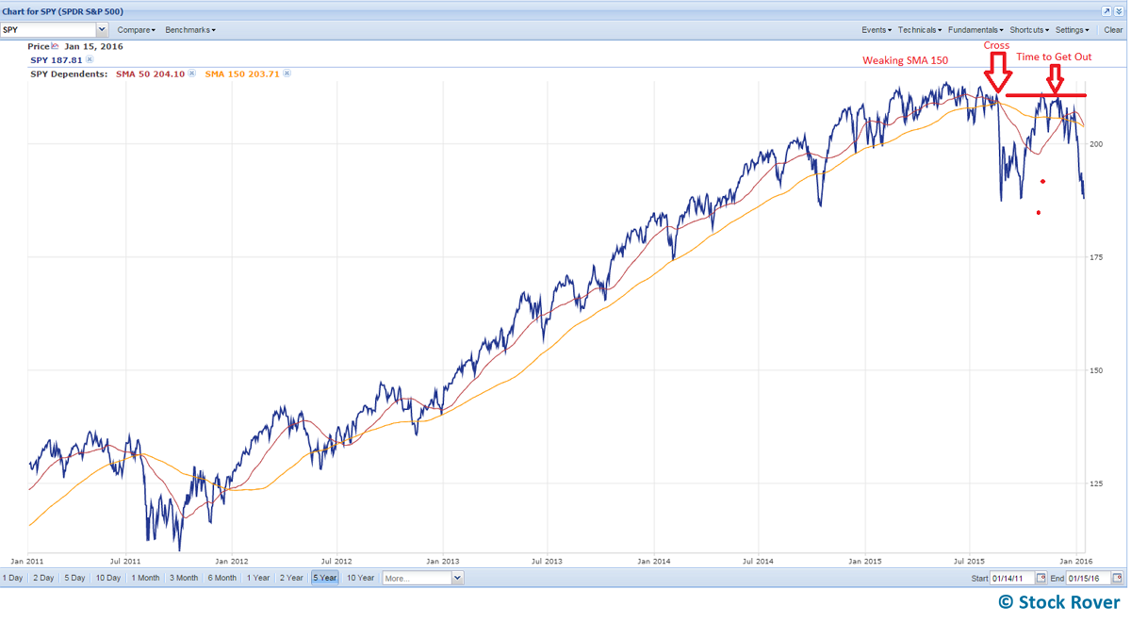
Task: Open the ticker symbol dropdown arrow
Action: pyautogui.click(x=102, y=30)
